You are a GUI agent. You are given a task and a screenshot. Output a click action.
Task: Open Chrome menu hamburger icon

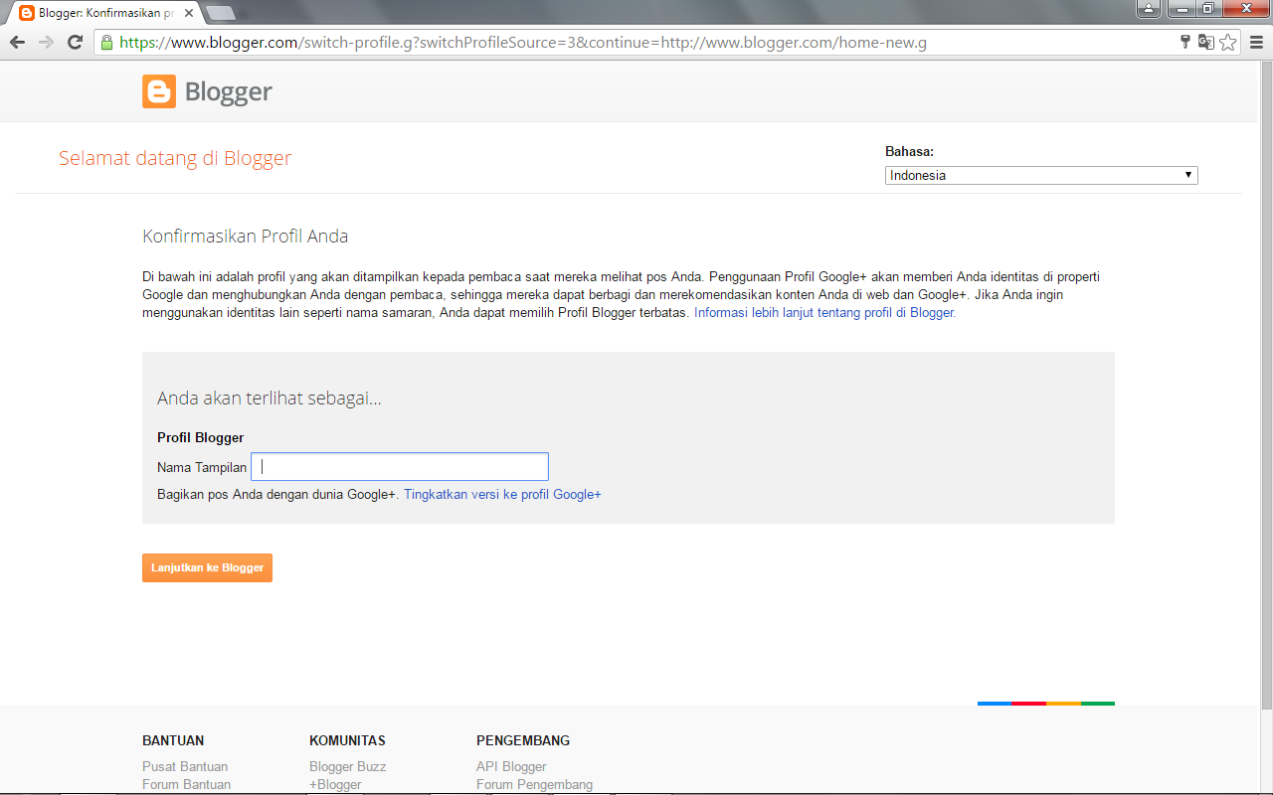click(1255, 42)
